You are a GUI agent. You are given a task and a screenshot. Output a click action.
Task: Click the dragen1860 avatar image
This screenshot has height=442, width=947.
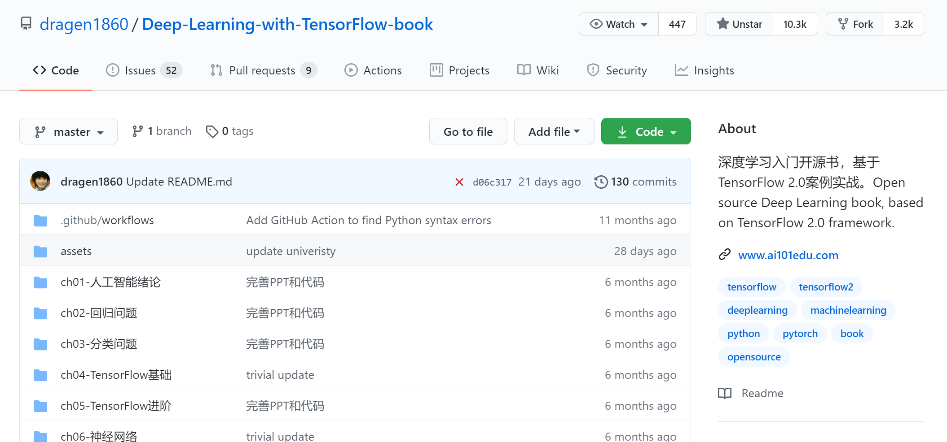coord(40,181)
